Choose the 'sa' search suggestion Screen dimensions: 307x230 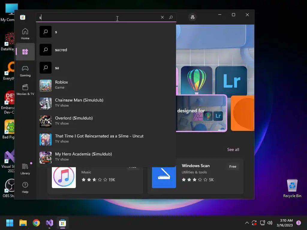(106, 68)
